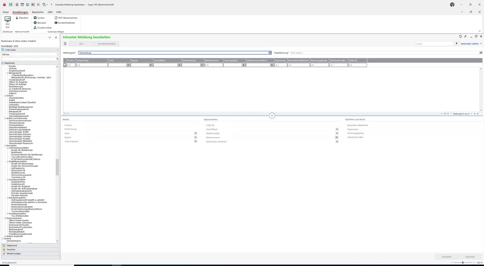
Task: Click the phone icon in quick access toolbar
Action: point(27,4)
